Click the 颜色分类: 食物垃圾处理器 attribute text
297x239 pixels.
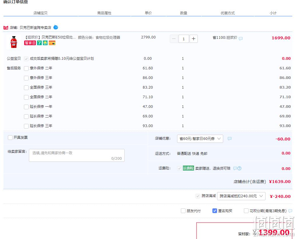(x=99, y=38)
